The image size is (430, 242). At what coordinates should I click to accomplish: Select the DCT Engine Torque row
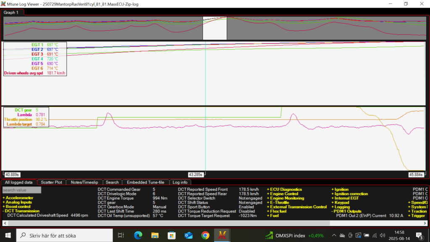[133, 198]
